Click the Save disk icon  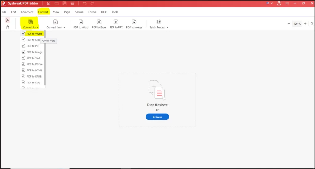pyautogui.click(x=65, y=3)
